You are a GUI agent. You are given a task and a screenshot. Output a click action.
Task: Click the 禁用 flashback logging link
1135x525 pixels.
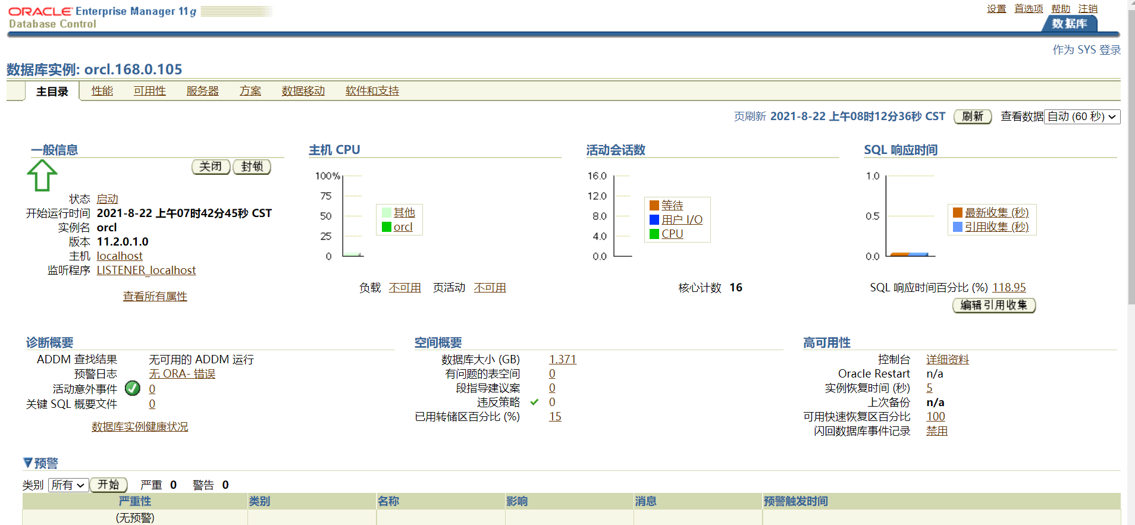[937, 431]
